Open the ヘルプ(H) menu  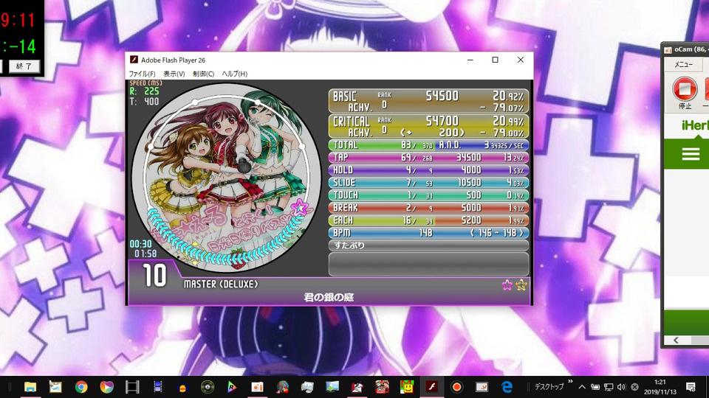pos(235,74)
